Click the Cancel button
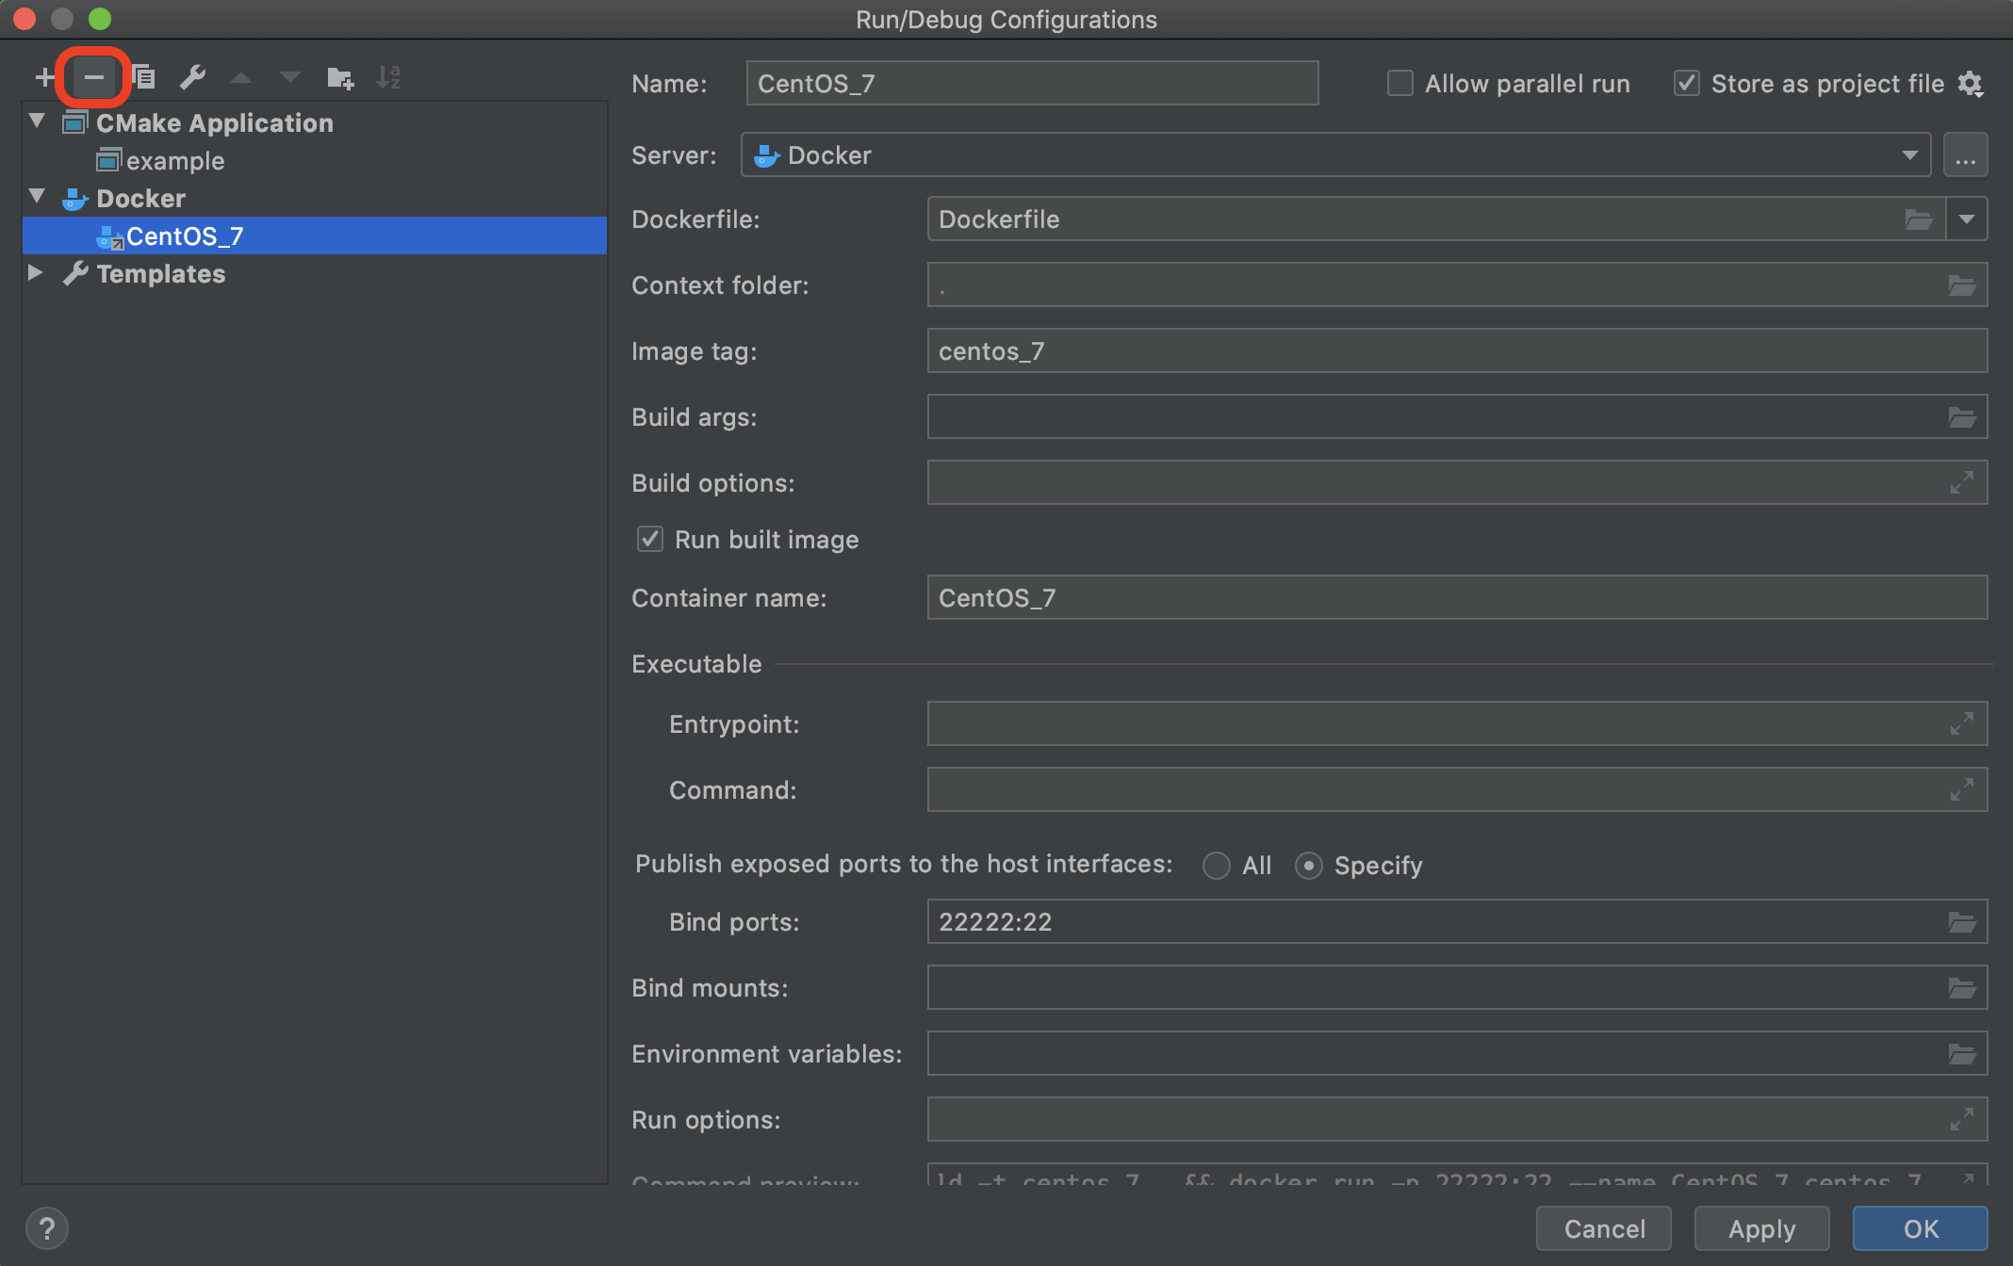The width and height of the screenshot is (2013, 1266). tap(1604, 1228)
